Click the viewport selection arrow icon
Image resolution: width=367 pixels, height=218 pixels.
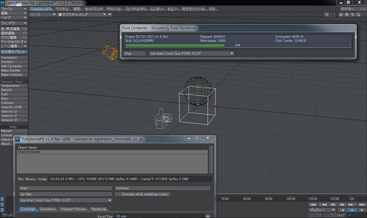333,14
